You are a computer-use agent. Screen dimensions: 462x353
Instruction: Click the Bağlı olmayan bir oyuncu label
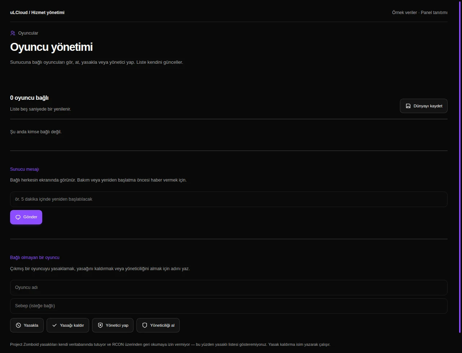coord(35,258)
